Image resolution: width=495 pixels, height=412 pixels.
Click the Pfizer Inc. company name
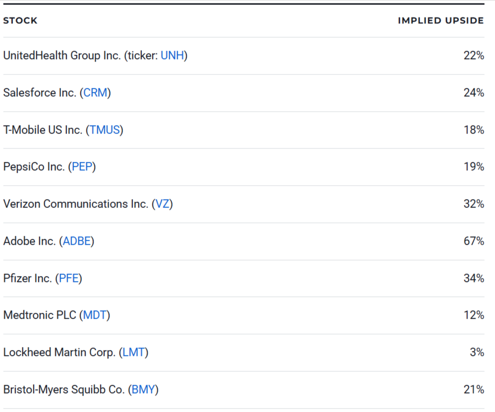[27, 278]
